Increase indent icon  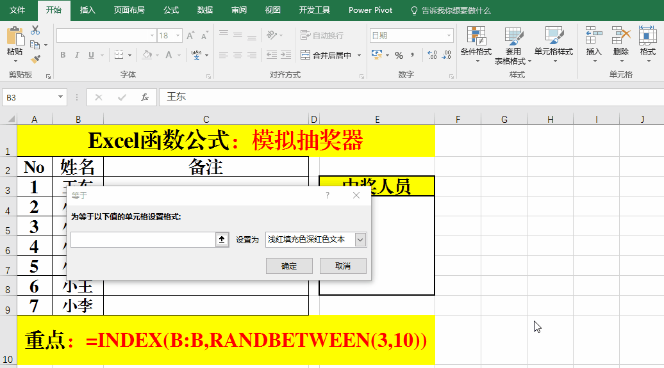click(x=286, y=55)
